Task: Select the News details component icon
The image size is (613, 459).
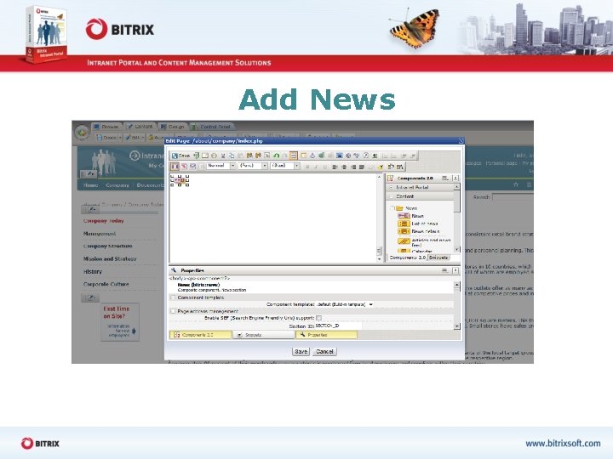Action: [404, 231]
